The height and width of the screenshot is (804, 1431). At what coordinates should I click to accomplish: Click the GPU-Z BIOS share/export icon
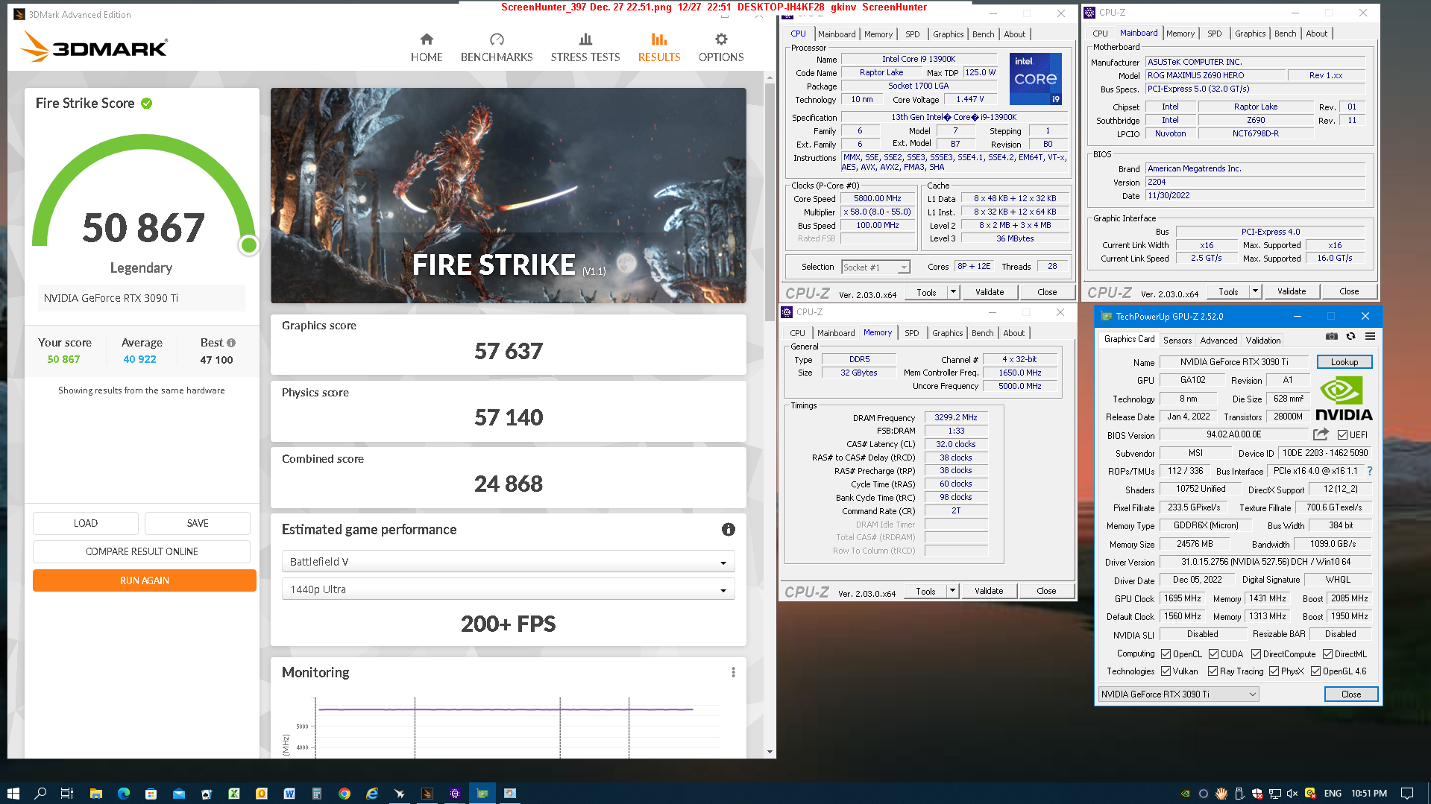1321,434
